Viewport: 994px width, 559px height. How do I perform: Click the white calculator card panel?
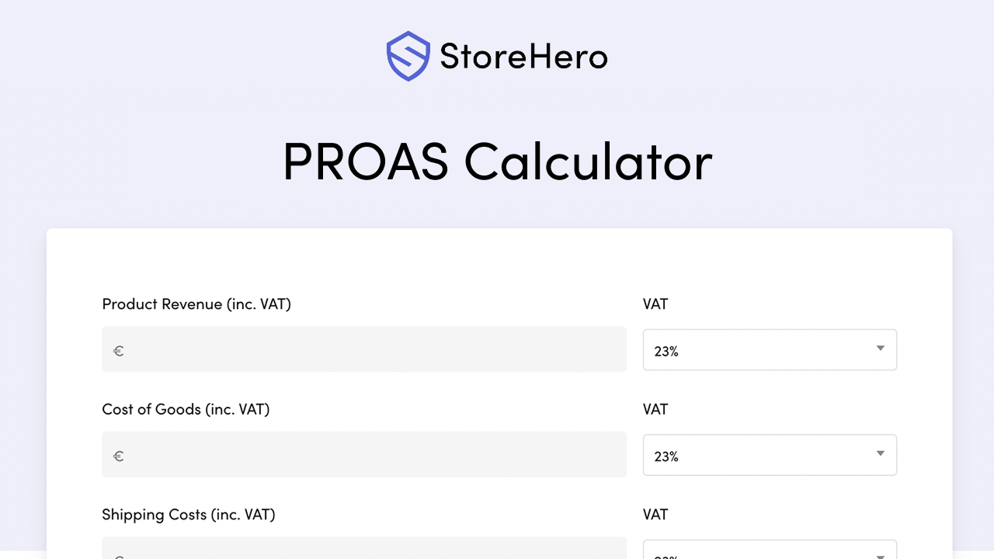point(497,256)
